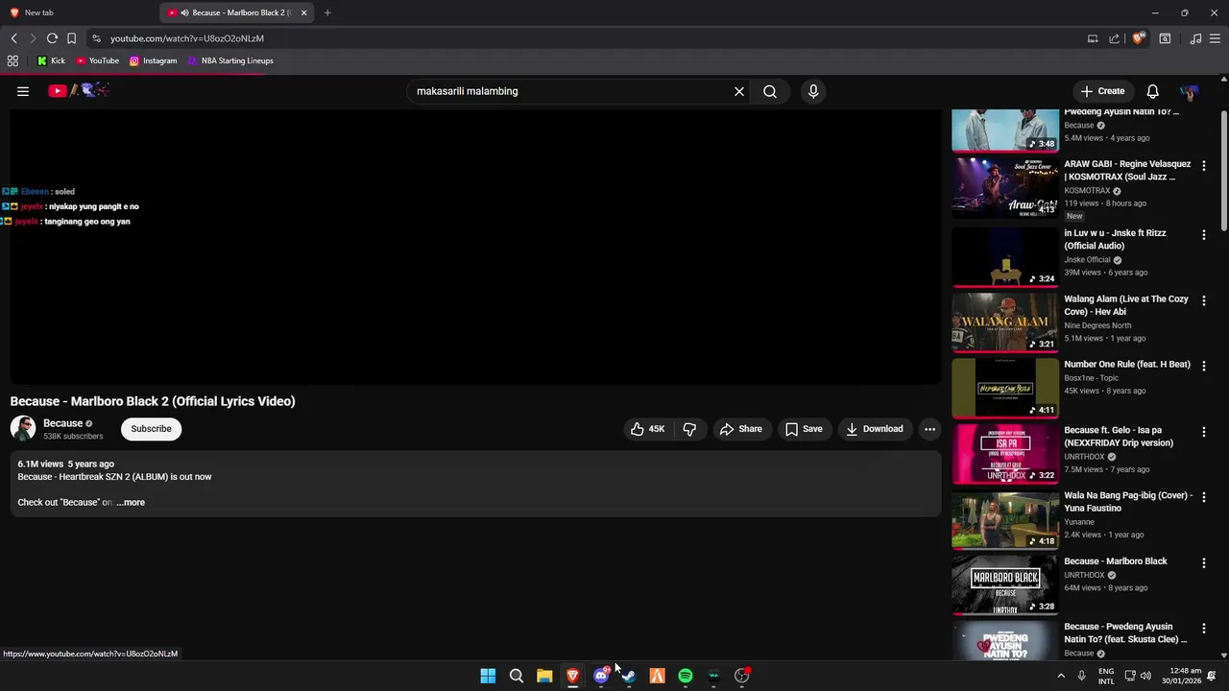The height and width of the screenshot is (691, 1229).
Task: Dislike the video with thumbs-down
Action: point(689,429)
